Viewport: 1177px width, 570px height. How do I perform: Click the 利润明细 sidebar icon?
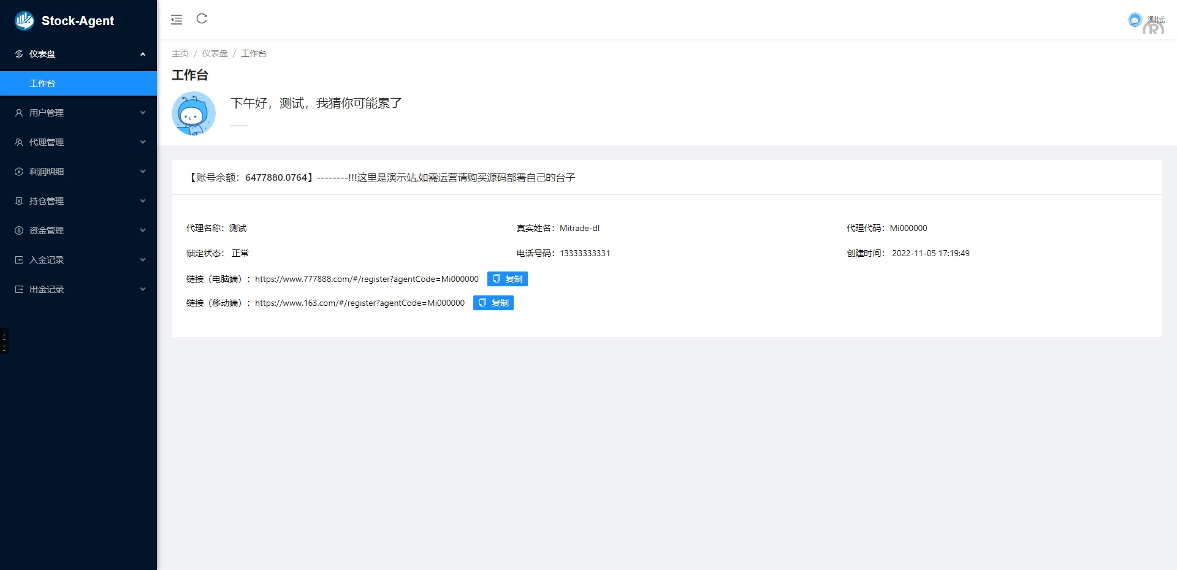(19, 172)
